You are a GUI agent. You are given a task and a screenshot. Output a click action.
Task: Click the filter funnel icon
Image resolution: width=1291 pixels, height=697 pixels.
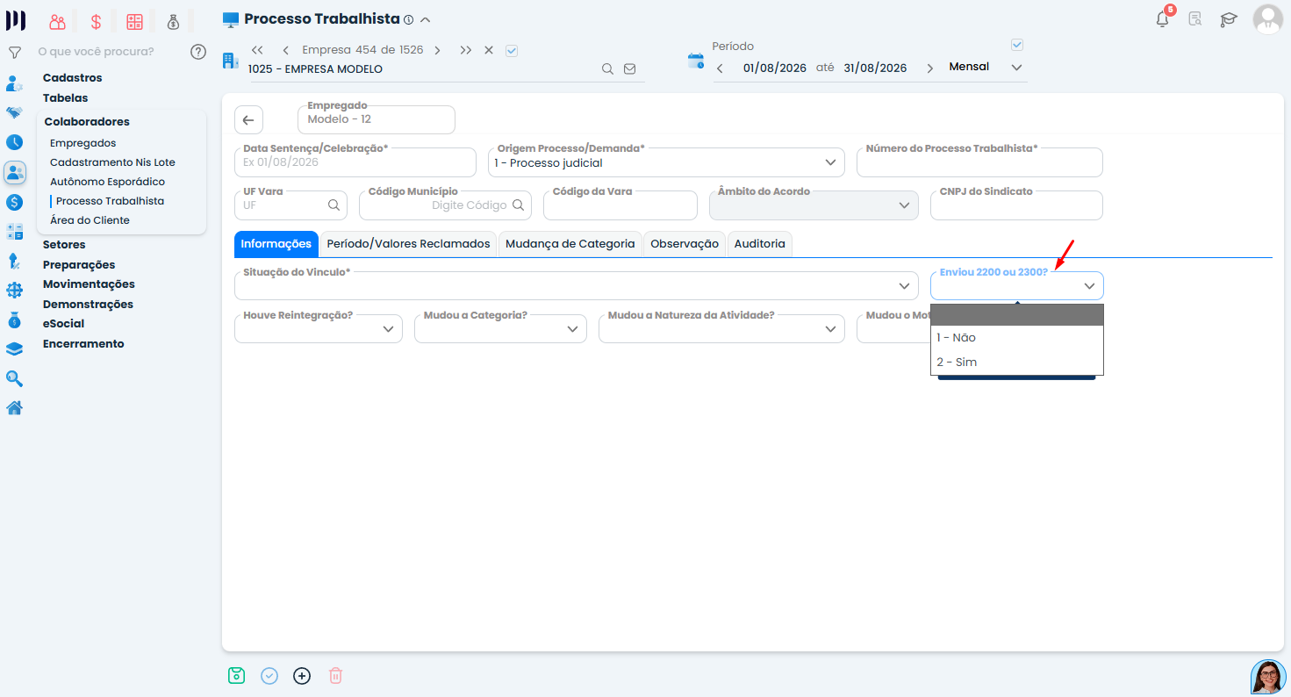(x=15, y=53)
